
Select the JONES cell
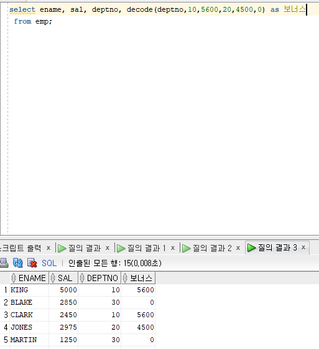(29, 327)
